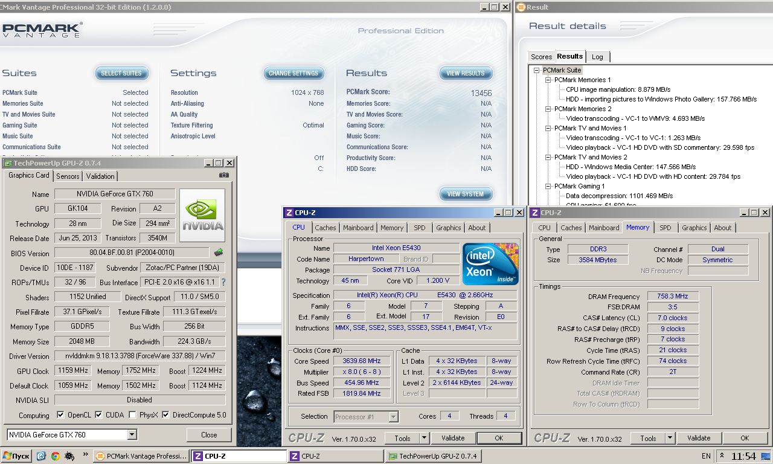Open the GPU selection dropdown in GPU-Z

(x=132, y=435)
